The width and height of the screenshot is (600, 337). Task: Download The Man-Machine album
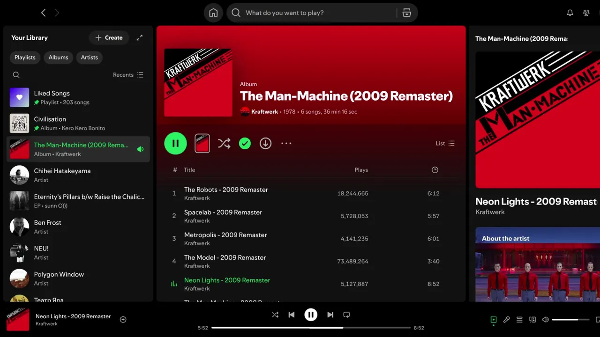click(x=265, y=144)
